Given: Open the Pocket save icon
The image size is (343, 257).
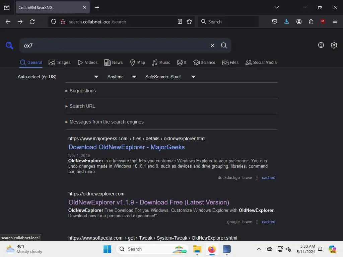Looking at the screenshot, I should click(275, 21).
